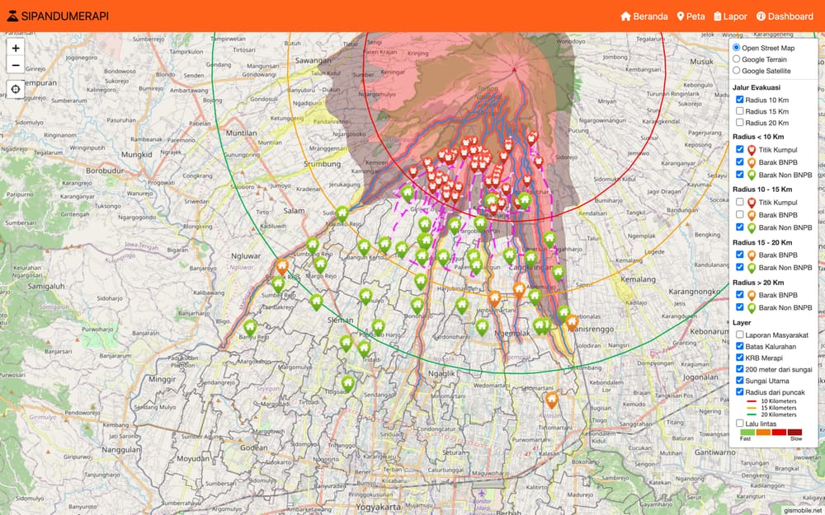Click the gismobile.net attribution link
Image resolution: width=825 pixels, height=515 pixels.
click(x=804, y=510)
